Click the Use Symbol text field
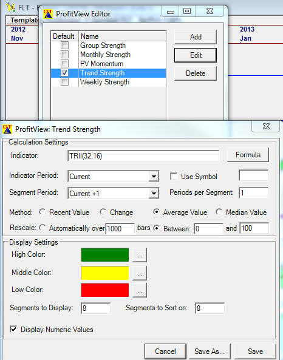Image resolution: width=283 pixels, height=360 pixels. pos(254,175)
